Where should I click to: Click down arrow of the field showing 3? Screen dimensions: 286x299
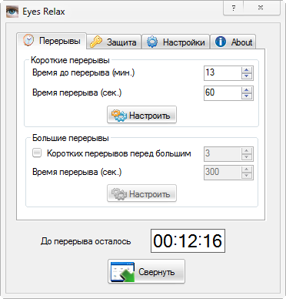pyautogui.click(x=247, y=157)
